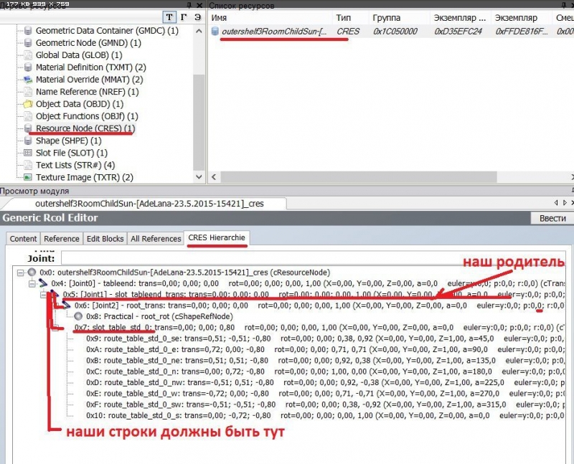This screenshot has height=464, width=574.
Task: Toggle the Э view mode button
Action: point(198,16)
